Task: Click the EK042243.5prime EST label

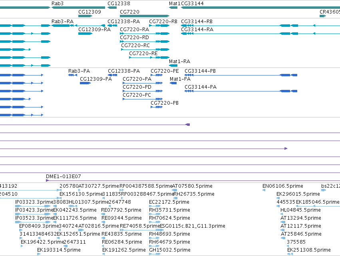Action: tap(75, 210)
